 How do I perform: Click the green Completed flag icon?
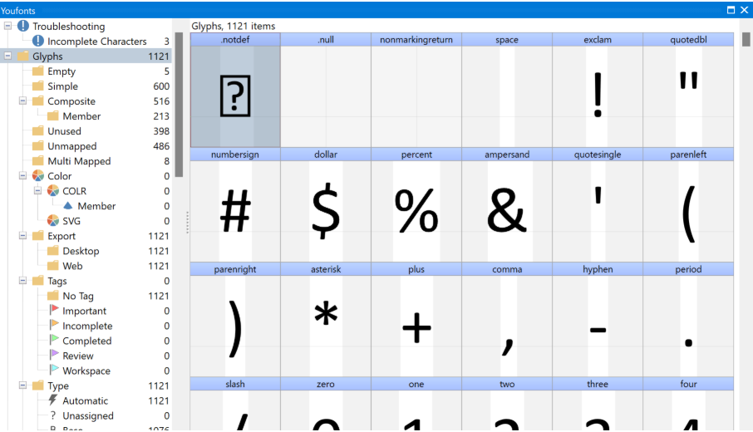coord(53,341)
